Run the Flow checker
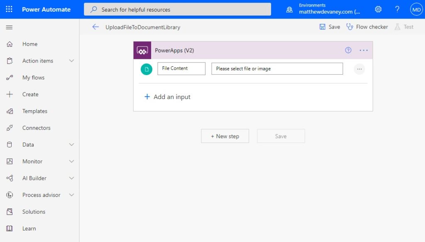This screenshot has width=425, height=242. click(x=367, y=27)
